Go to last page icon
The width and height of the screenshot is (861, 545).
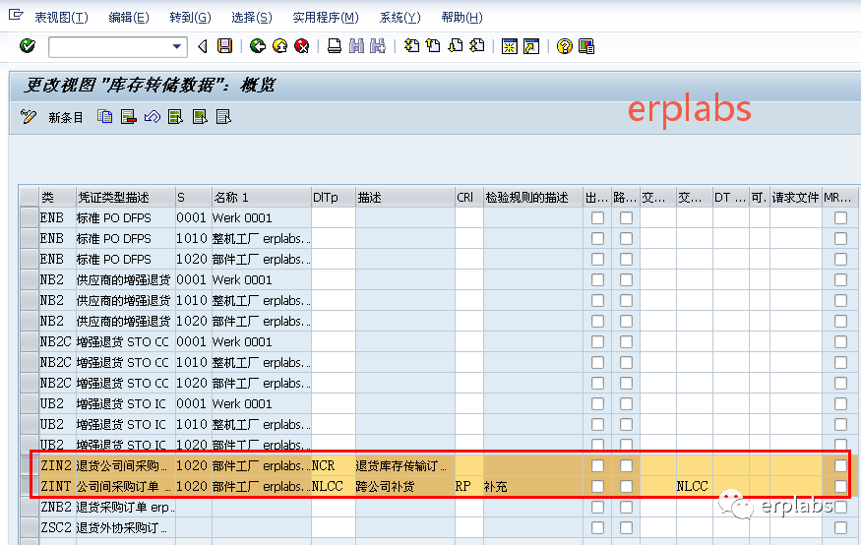[477, 46]
